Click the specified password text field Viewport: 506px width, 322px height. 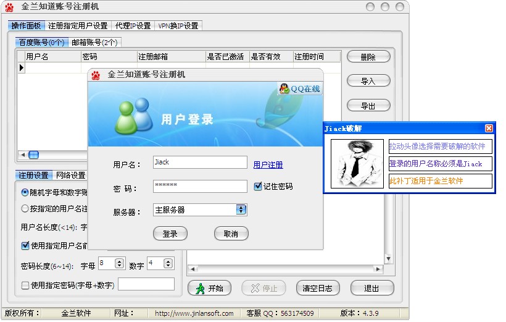click(146, 284)
